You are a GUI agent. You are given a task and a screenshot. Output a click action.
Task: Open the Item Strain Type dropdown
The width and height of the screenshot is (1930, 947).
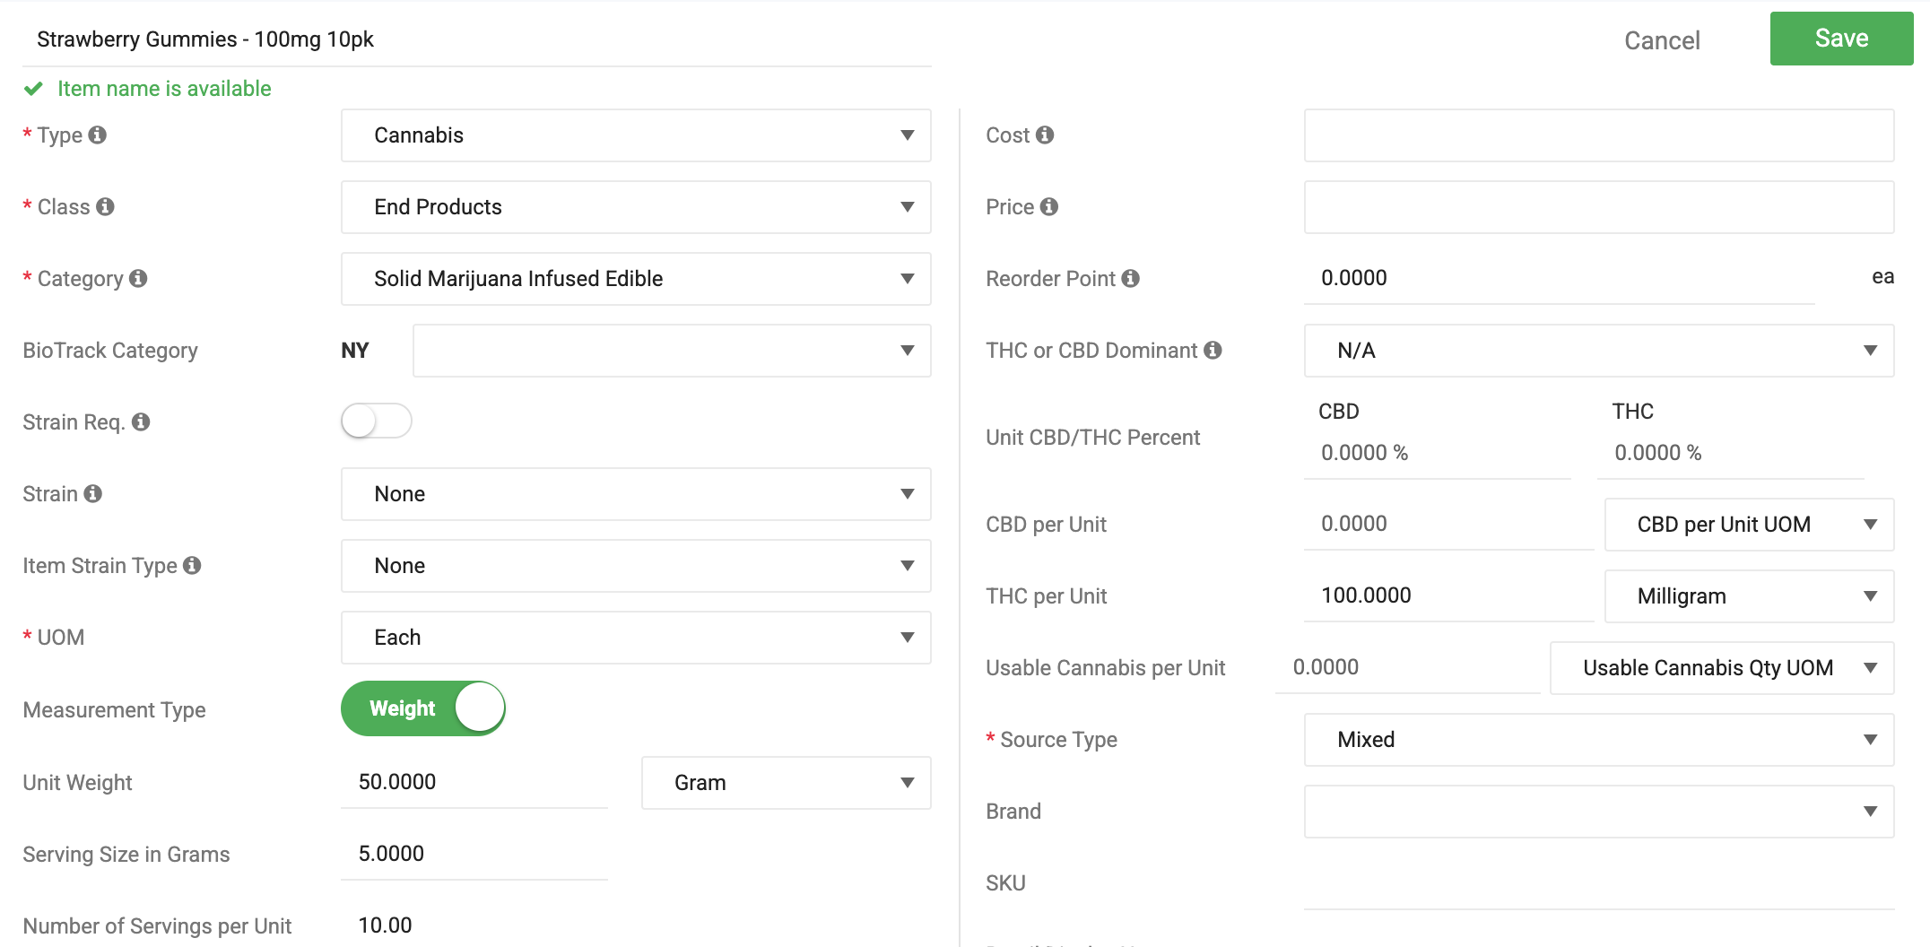point(636,566)
